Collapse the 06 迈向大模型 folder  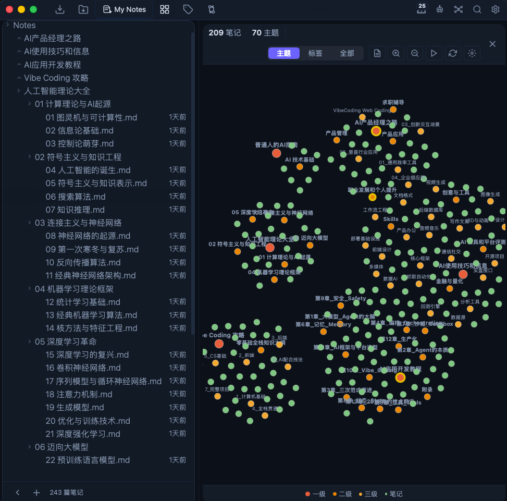pos(29,447)
